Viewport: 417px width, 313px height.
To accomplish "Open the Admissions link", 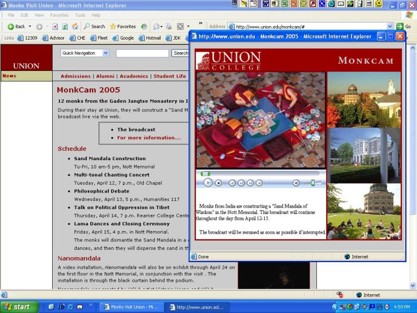I will pos(76,76).
